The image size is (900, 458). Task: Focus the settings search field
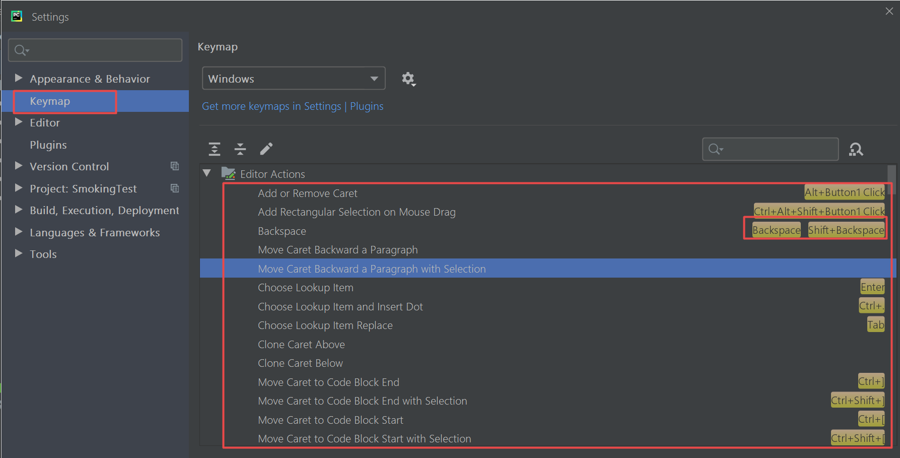pyautogui.click(x=95, y=50)
